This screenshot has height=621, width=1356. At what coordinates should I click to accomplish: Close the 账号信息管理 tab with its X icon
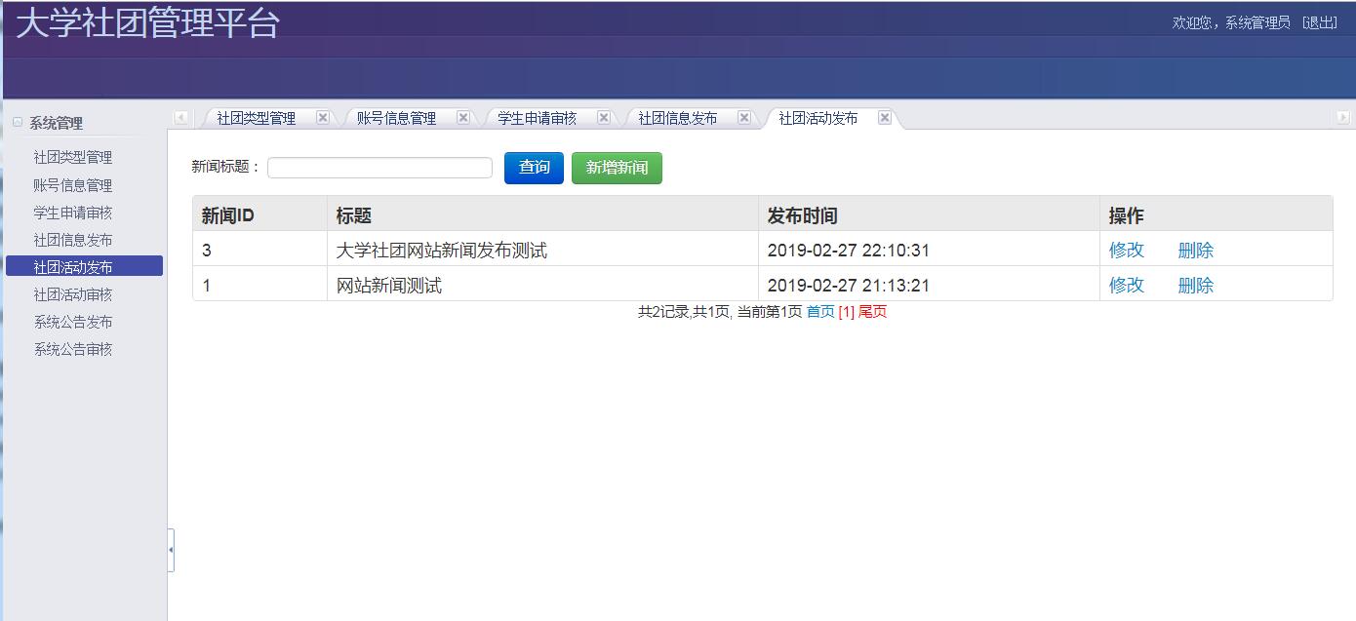[x=463, y=116]
